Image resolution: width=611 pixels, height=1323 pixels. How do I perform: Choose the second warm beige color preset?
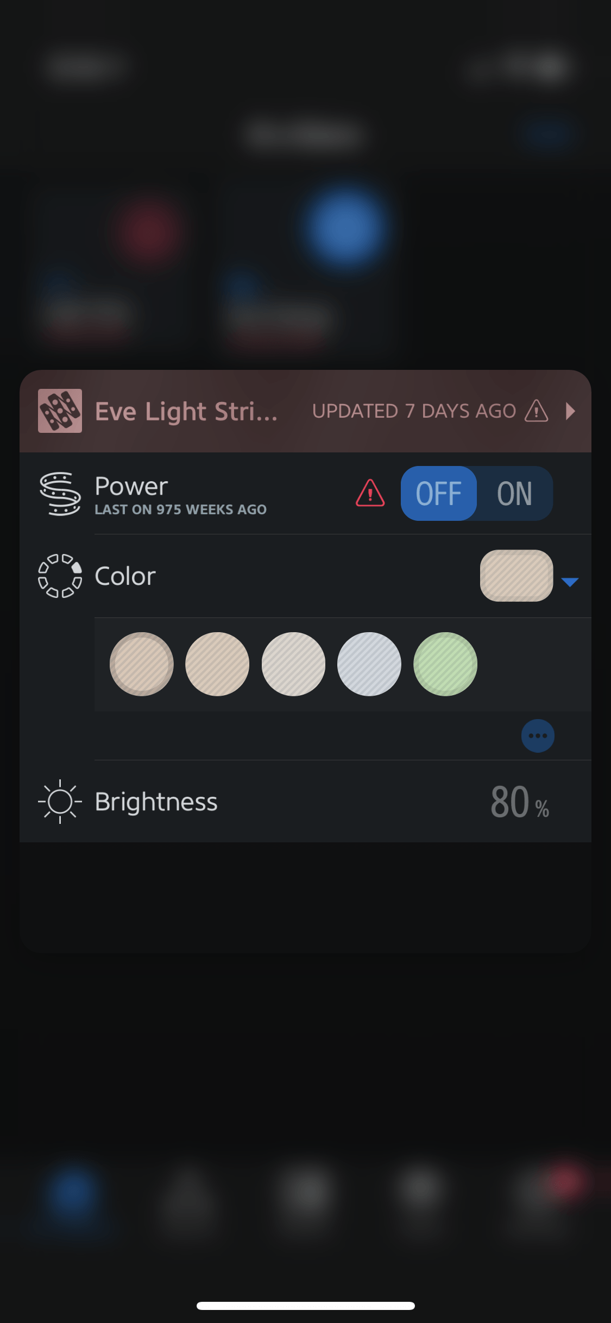click(217, 664)
